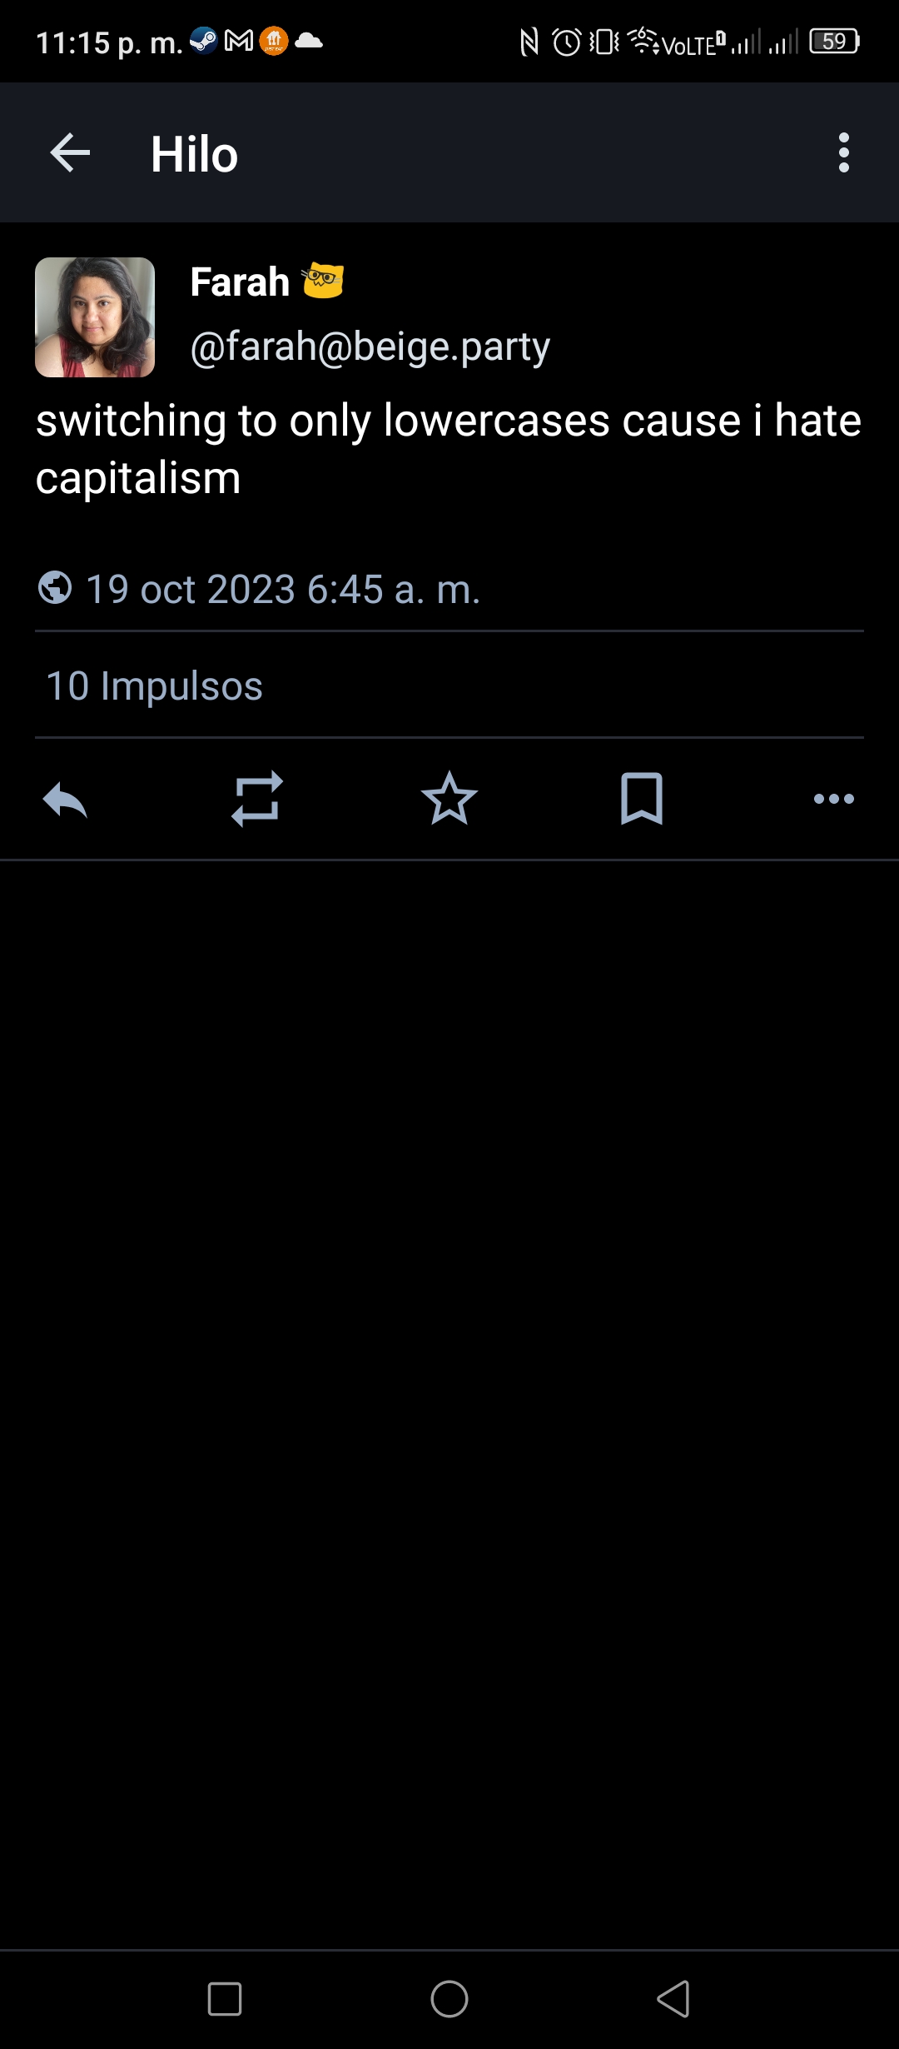This screenshot has width=899, height=2049.
Task: Tap Android back triangle button
Action: (x=673, y=1999)
